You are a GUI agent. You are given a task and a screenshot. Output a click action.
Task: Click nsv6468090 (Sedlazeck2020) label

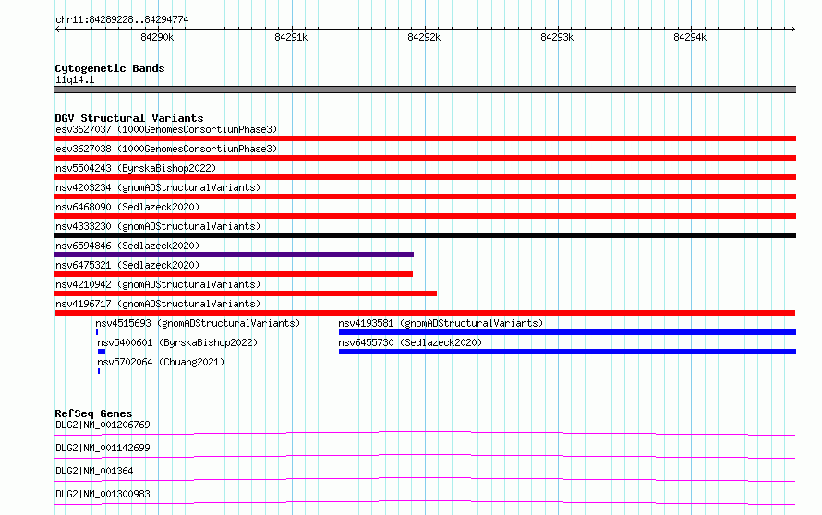click(127, 207)
